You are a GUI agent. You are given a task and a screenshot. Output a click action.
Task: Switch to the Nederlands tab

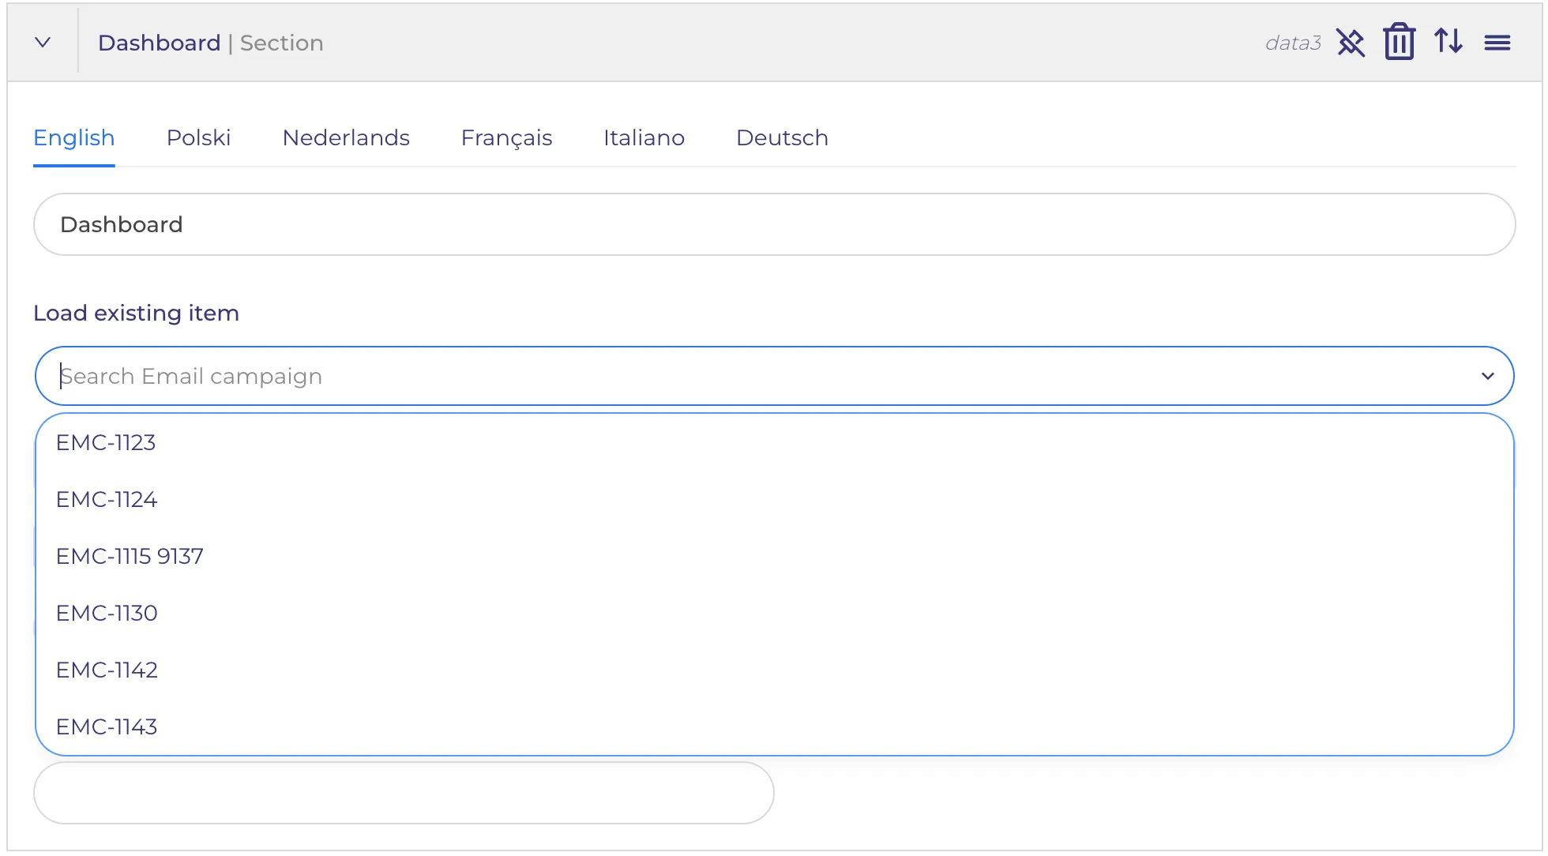click(346, 137)
